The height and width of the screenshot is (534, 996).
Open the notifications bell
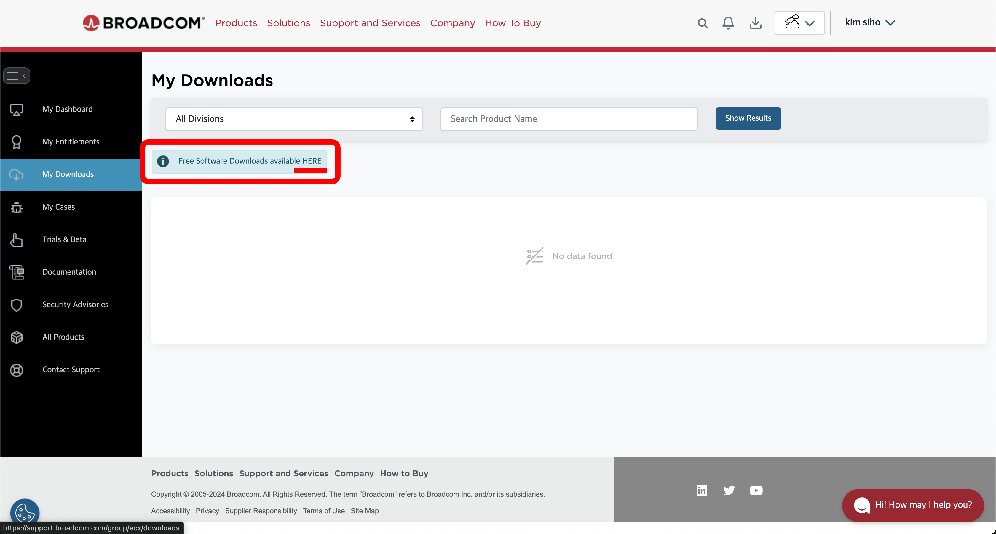tap(728, 23)
